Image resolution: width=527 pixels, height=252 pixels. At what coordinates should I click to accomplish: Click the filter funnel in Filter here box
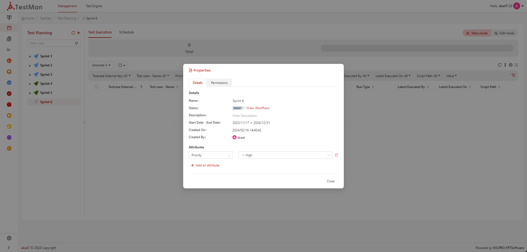[76, 43]
